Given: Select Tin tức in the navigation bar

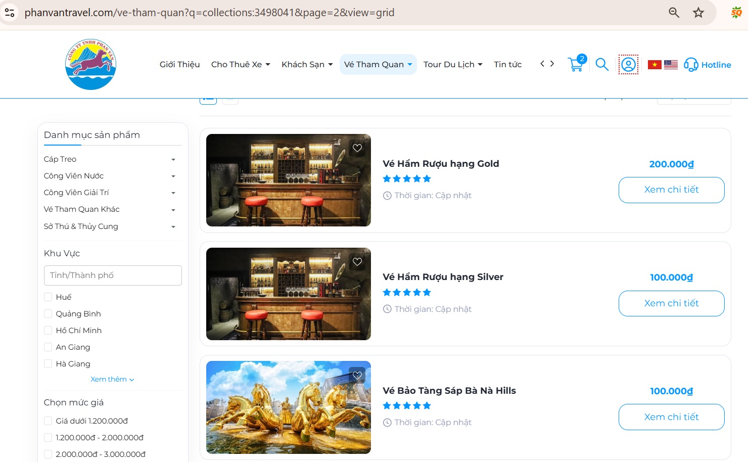Looking at the screenshot, I should pyautogui.click(x=507, y=64).
